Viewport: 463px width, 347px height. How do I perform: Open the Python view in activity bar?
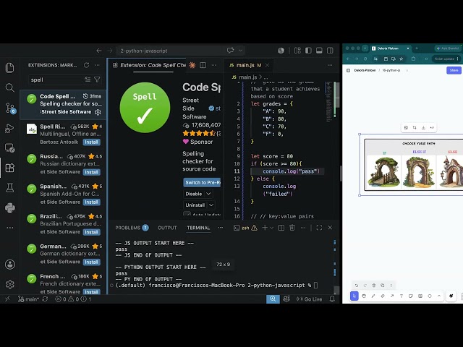pos(9,207)
